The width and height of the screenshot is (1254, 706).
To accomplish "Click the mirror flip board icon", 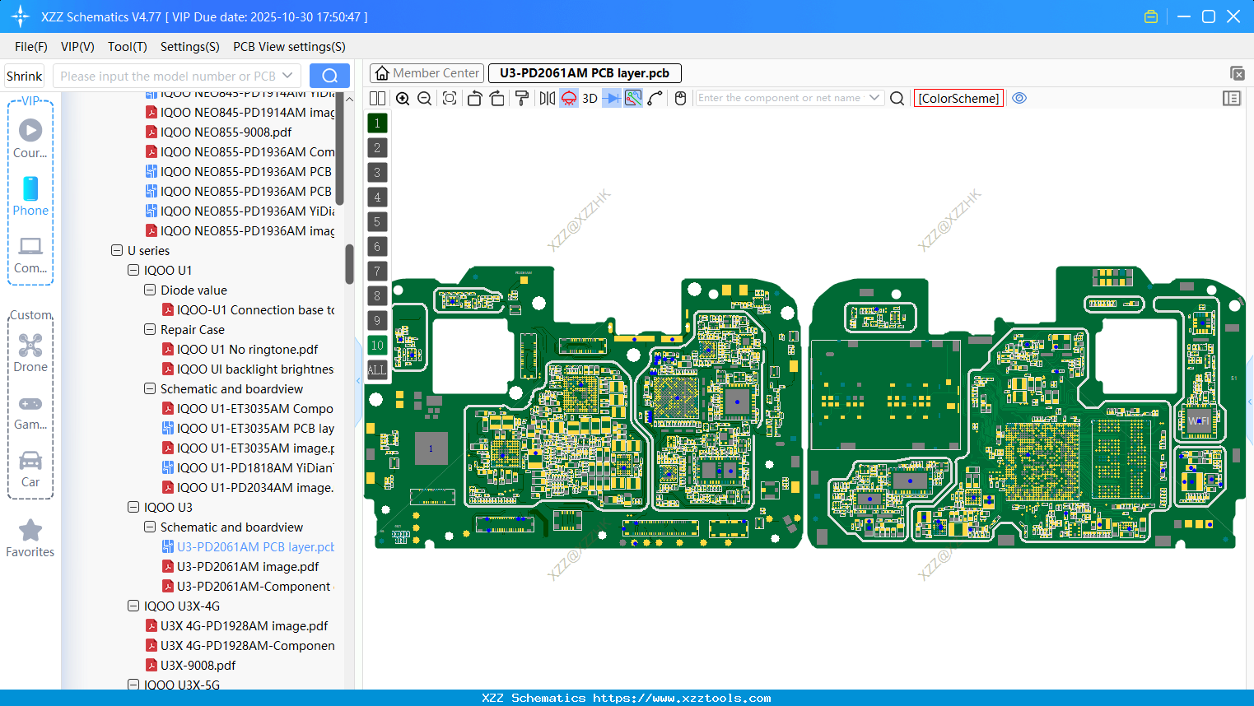I will click(x=545, y=98).
